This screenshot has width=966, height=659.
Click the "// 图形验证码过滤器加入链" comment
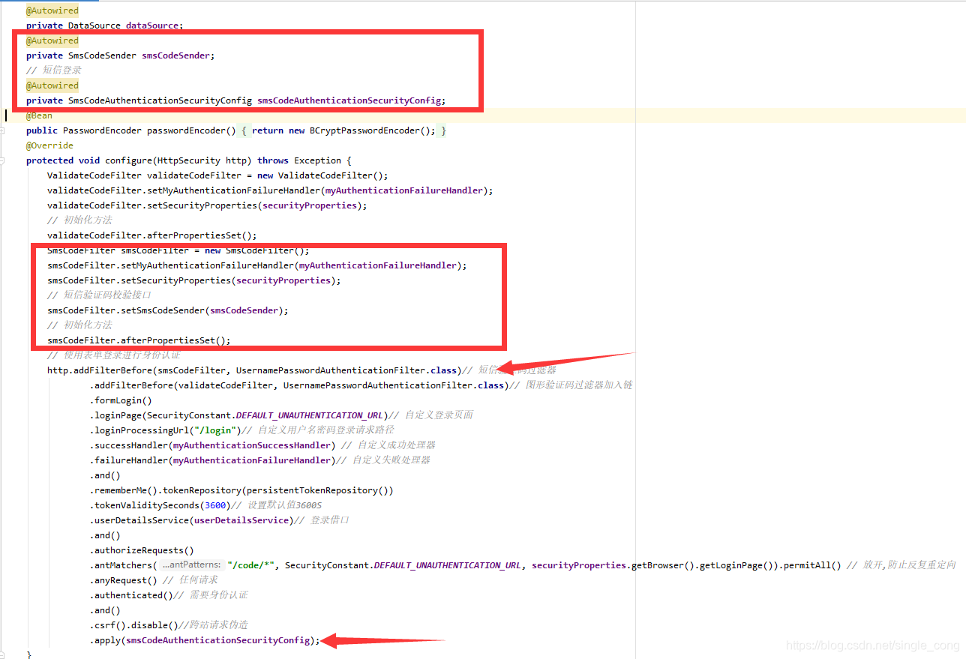click(571, 385)
